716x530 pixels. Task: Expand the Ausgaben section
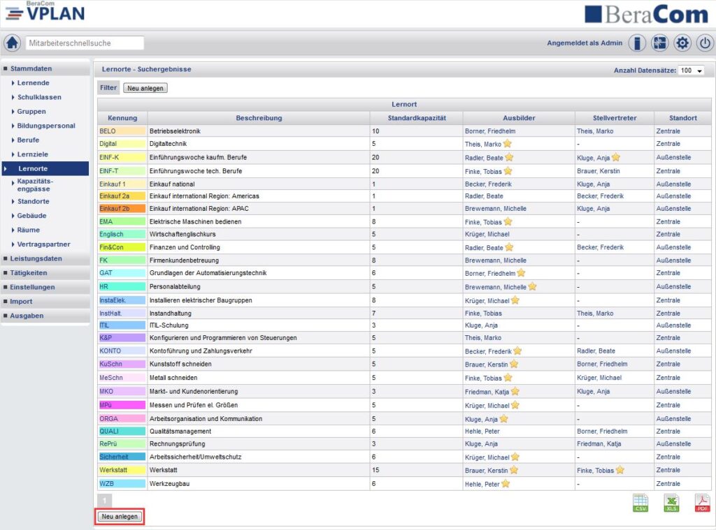click(x=45, y=316)
